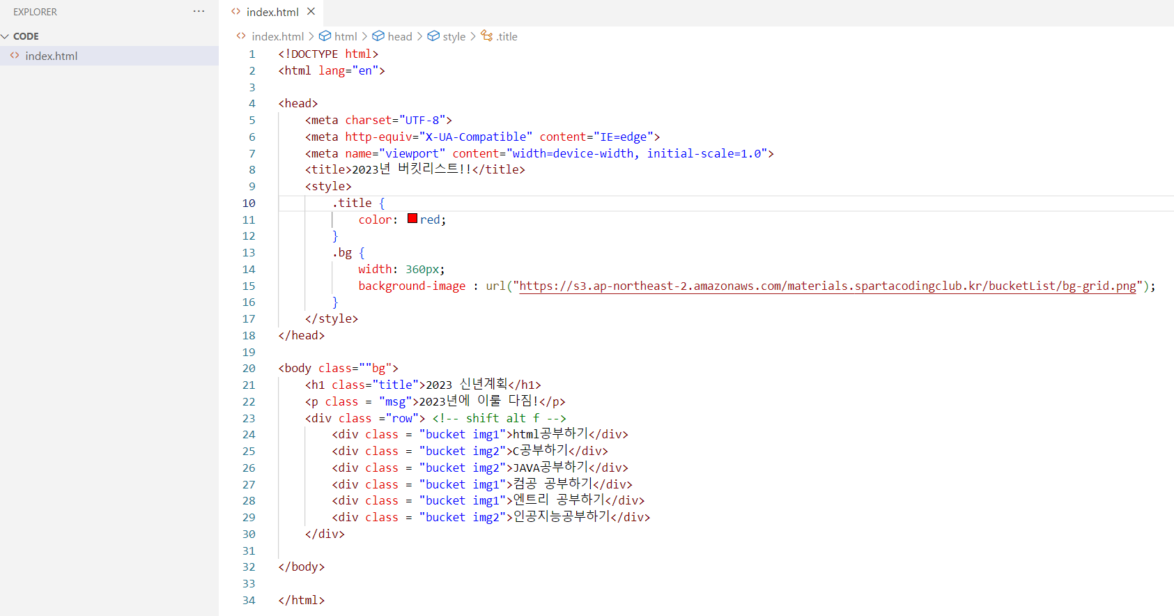Screen dimensions: 1174x616
Task: Click the head breadcrumb cube icon
Action: coord(378,36)
